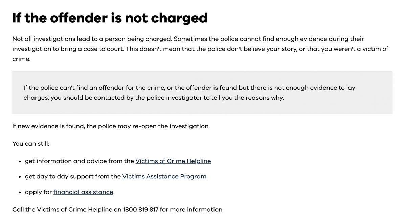This screenshot has width=406, height=219.
Task: Click the words "apply for" in the list
Action: click(38, 192)
